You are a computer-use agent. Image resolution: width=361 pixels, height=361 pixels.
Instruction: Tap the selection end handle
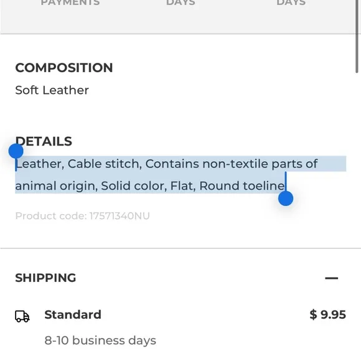pyautogui.click(x=286, y=199)
